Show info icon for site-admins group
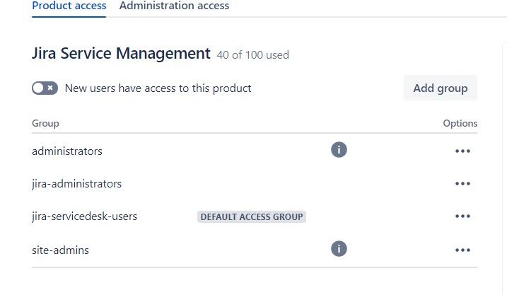 click(x=339, y=249)
